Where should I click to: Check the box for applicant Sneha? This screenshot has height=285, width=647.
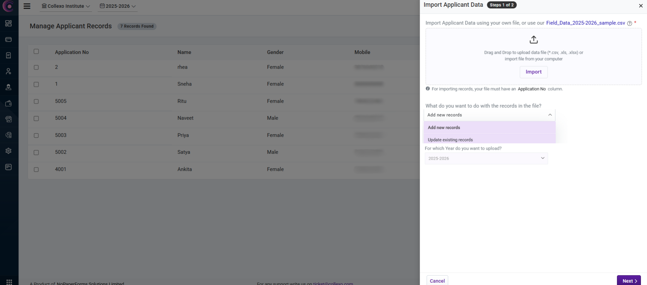tap(36, 84)
